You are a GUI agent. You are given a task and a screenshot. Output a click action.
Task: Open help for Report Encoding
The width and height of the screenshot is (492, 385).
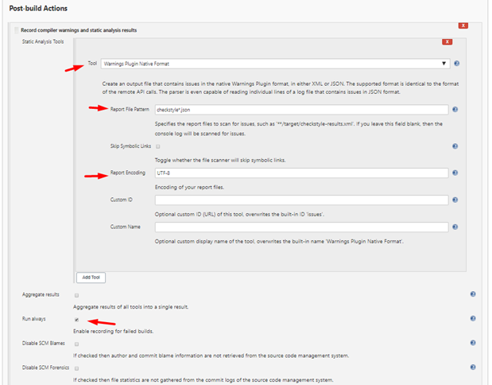(455, 173)
